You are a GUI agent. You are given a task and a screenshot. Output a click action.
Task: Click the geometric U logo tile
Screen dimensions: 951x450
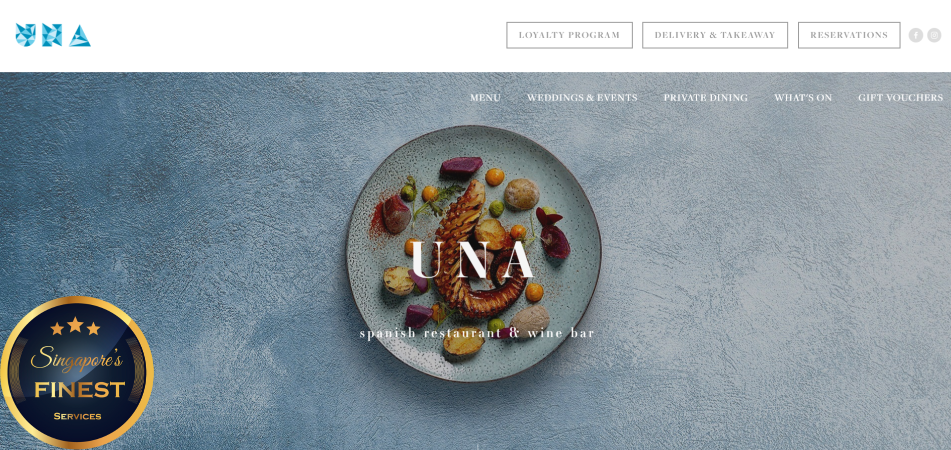tap(26, 35)
